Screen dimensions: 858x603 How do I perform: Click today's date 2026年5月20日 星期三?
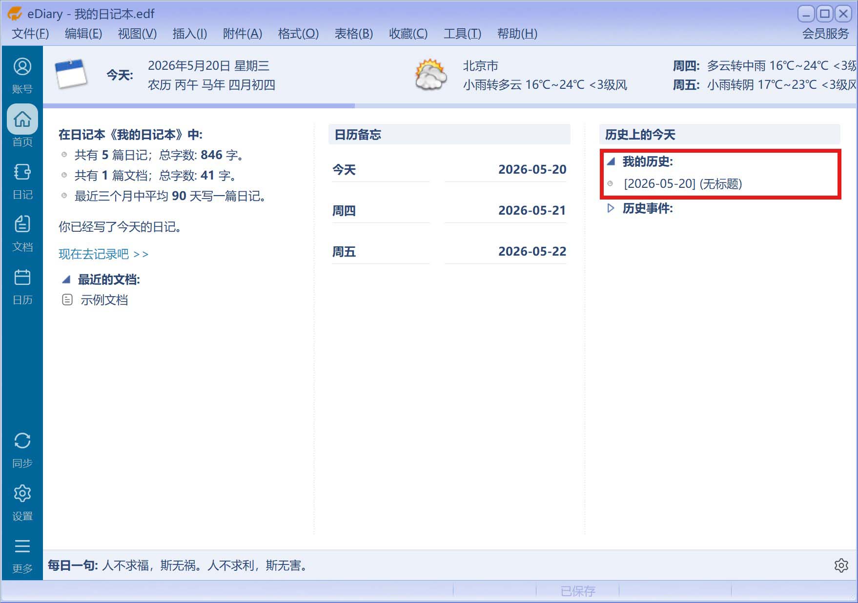coord(209,66)
